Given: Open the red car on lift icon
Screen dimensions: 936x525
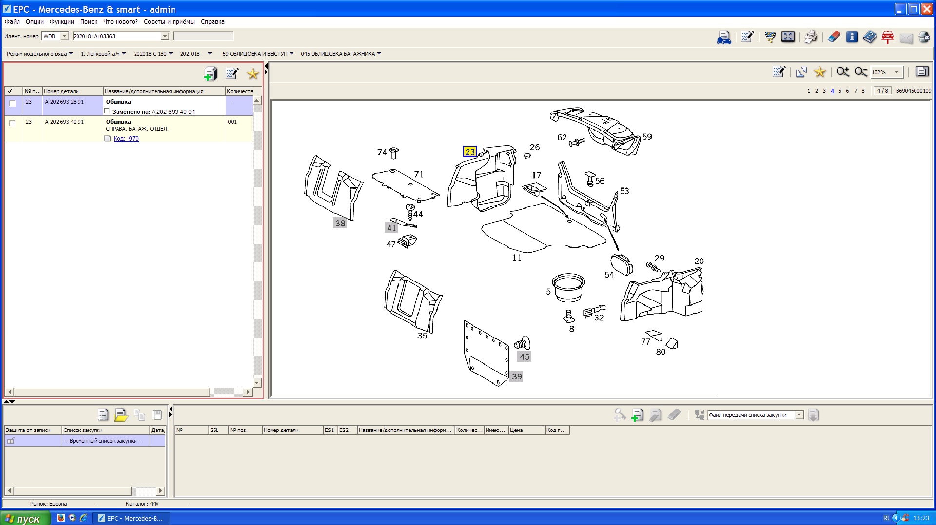Looking at the screenshot, I should coord(888,37).
